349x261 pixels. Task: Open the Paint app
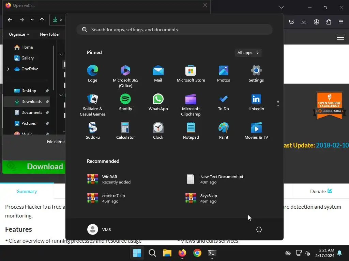[x=224, y=131]
